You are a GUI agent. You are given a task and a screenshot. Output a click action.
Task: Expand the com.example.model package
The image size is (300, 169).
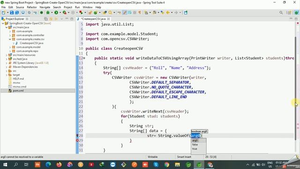[x=10, y=47]
